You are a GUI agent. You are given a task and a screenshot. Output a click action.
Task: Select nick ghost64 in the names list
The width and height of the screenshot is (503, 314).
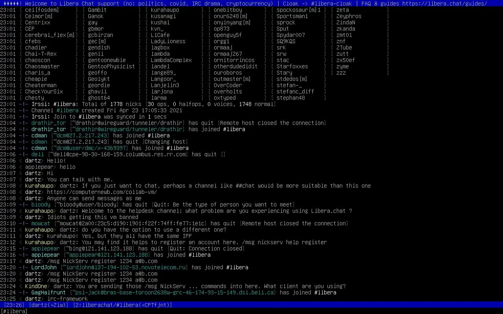[x=99, y=98]
